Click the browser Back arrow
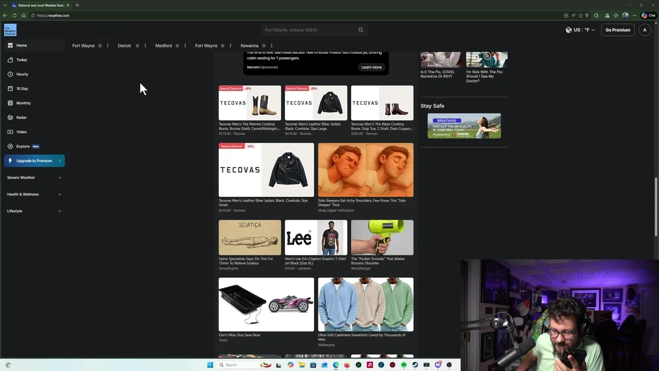Image resolution: width=659 pixels, height=371 pixels. 5,15
